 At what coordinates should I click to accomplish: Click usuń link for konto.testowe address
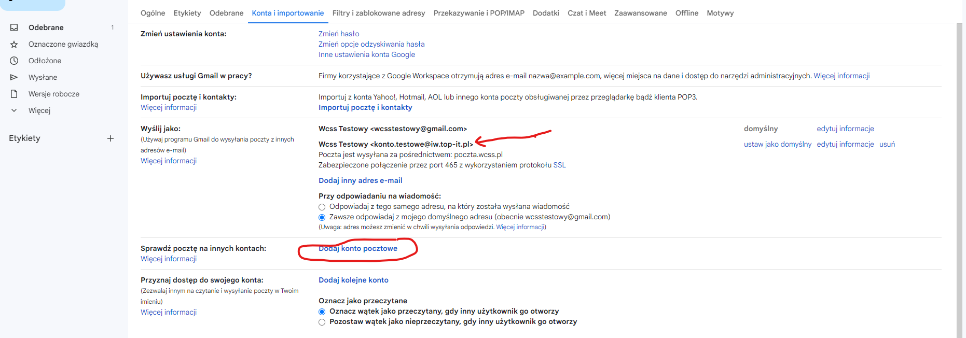887,144
